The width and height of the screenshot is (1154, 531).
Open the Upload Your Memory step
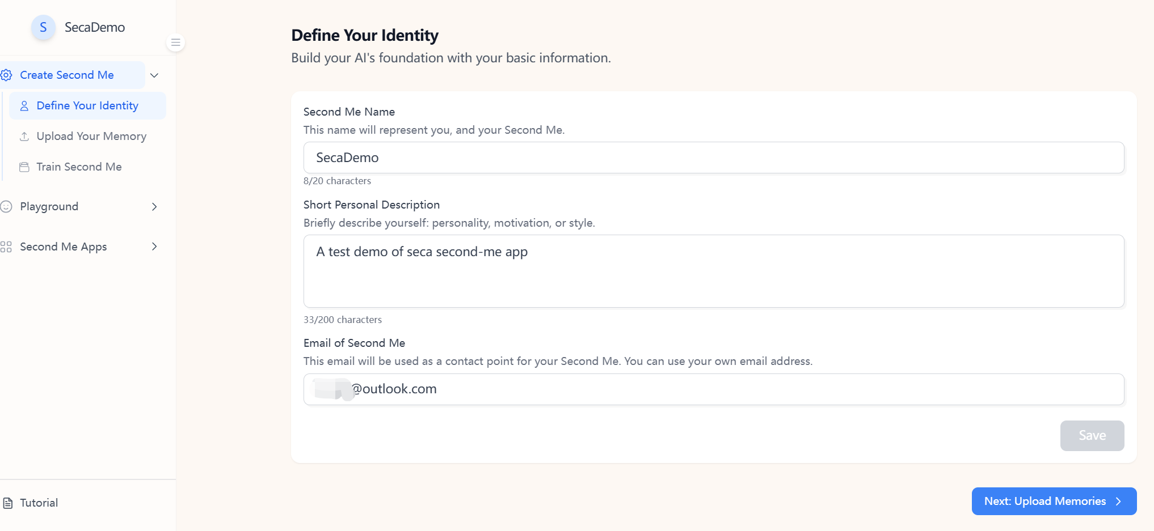pos(91,137)
